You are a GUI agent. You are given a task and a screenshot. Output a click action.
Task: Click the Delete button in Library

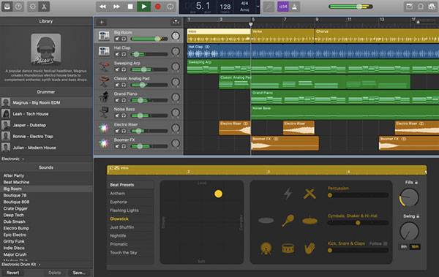(54, 273)
